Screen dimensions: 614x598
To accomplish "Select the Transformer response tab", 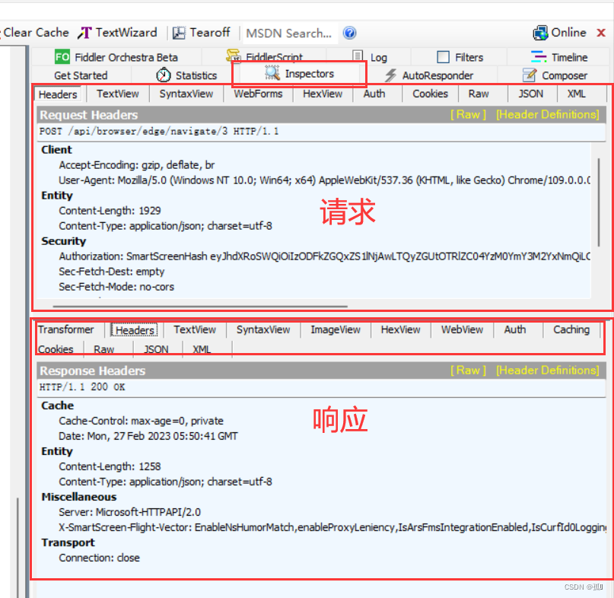I will coord(68,329).
